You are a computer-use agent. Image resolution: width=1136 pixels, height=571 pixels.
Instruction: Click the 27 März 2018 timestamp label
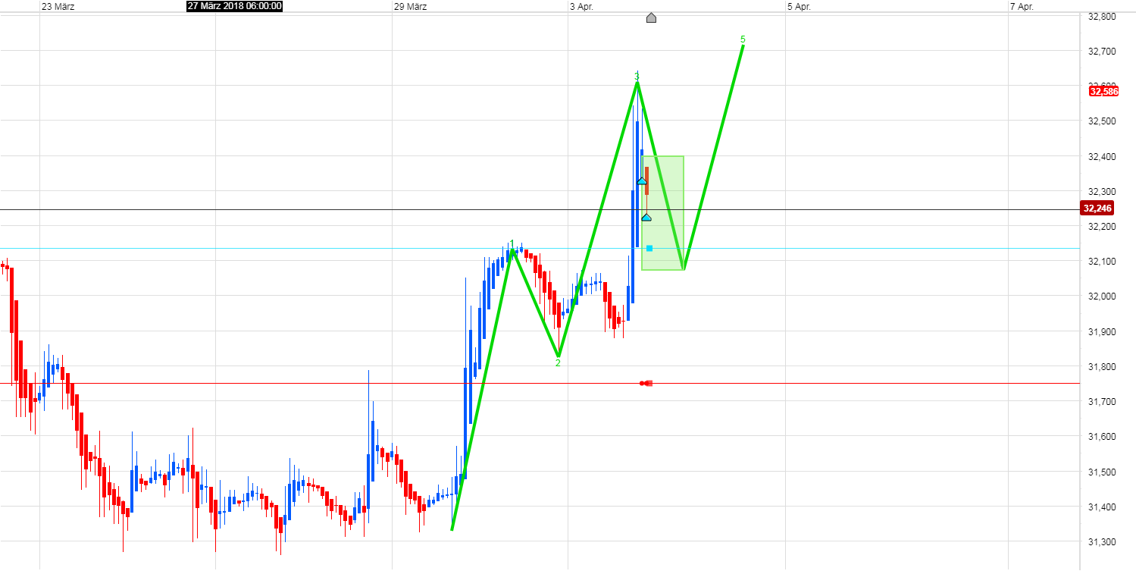[x=233, y=7]
